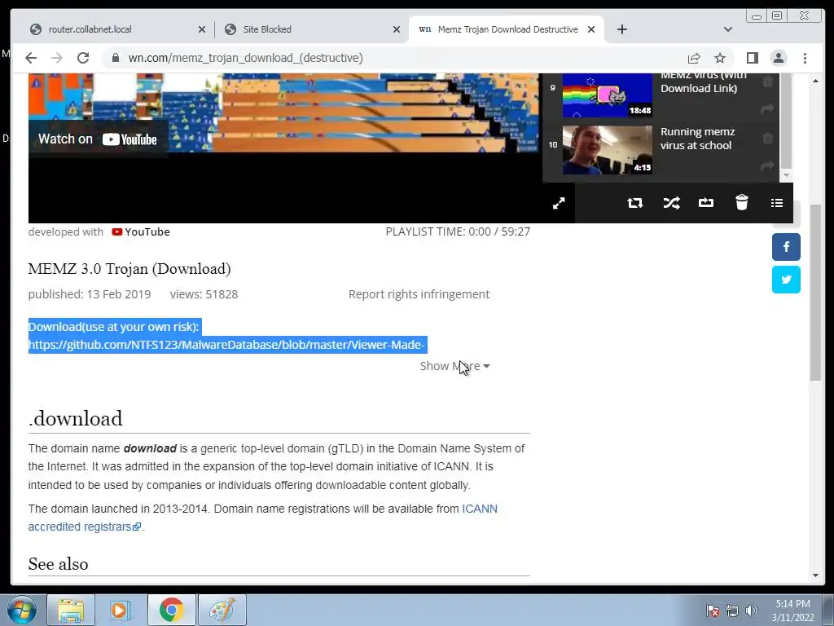Click the page scrollbar thumb

(815, 293)
